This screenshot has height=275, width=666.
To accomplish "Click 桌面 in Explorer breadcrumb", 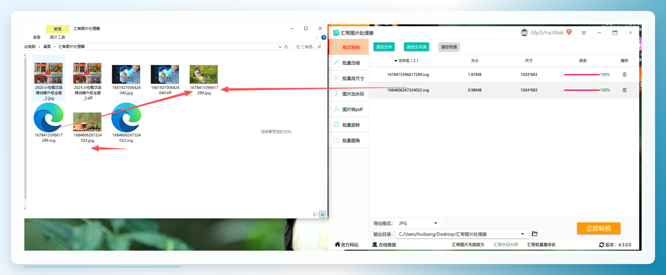I will pos(47,47).
